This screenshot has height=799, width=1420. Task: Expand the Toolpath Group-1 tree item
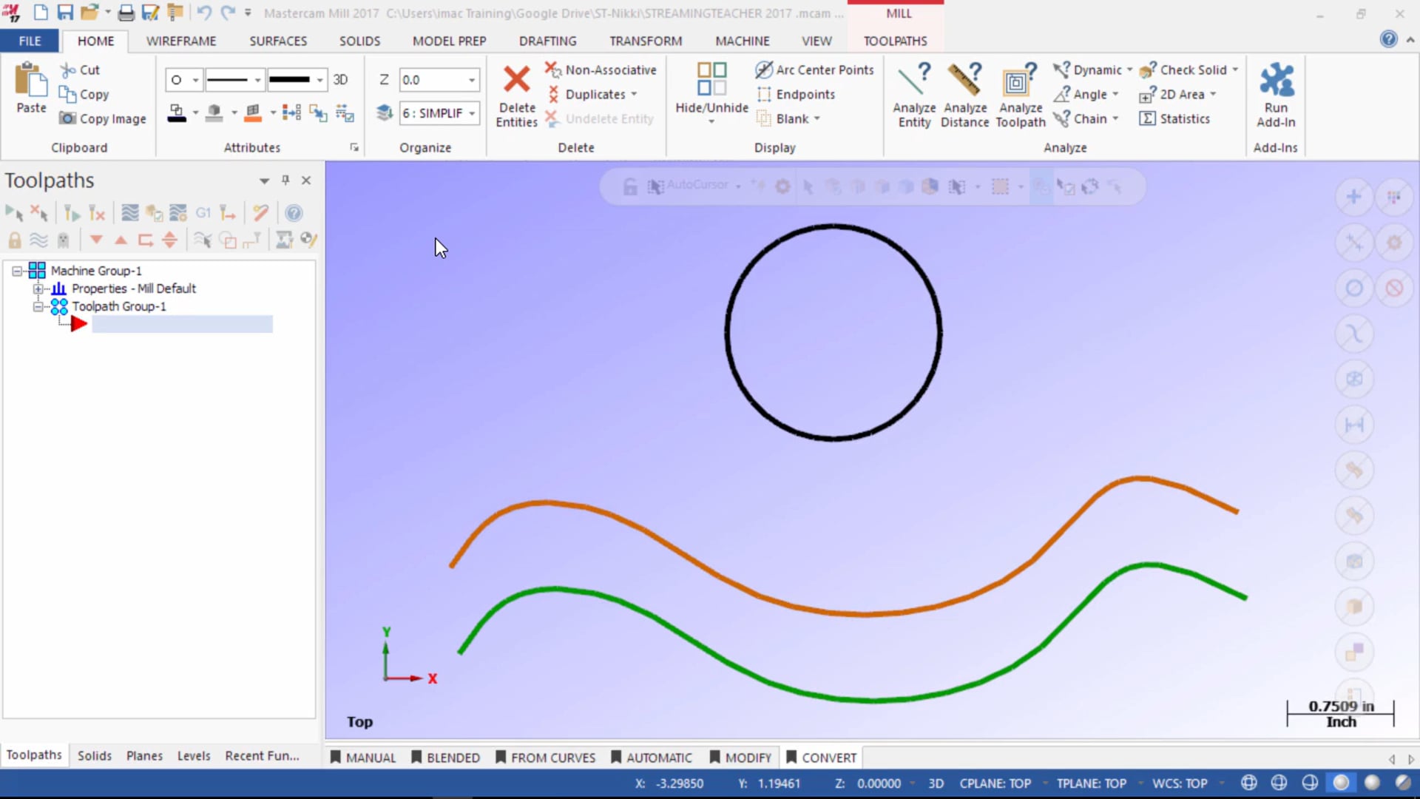(x=37, y=306)
